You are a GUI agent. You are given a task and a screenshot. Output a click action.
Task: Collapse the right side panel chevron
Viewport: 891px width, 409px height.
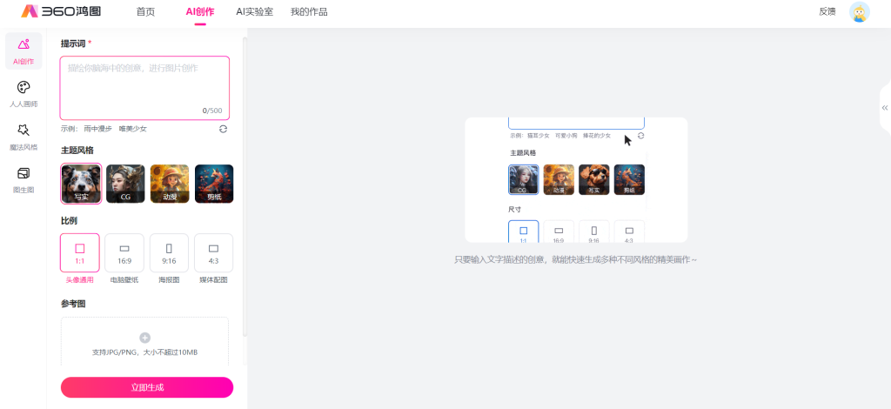pos(884,107)
